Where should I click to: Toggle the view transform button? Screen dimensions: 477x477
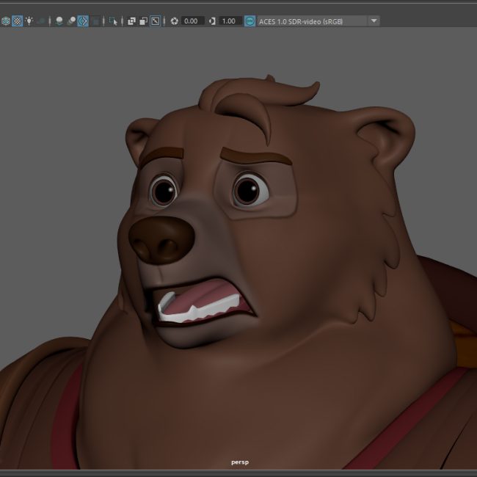tap(250, 21)
